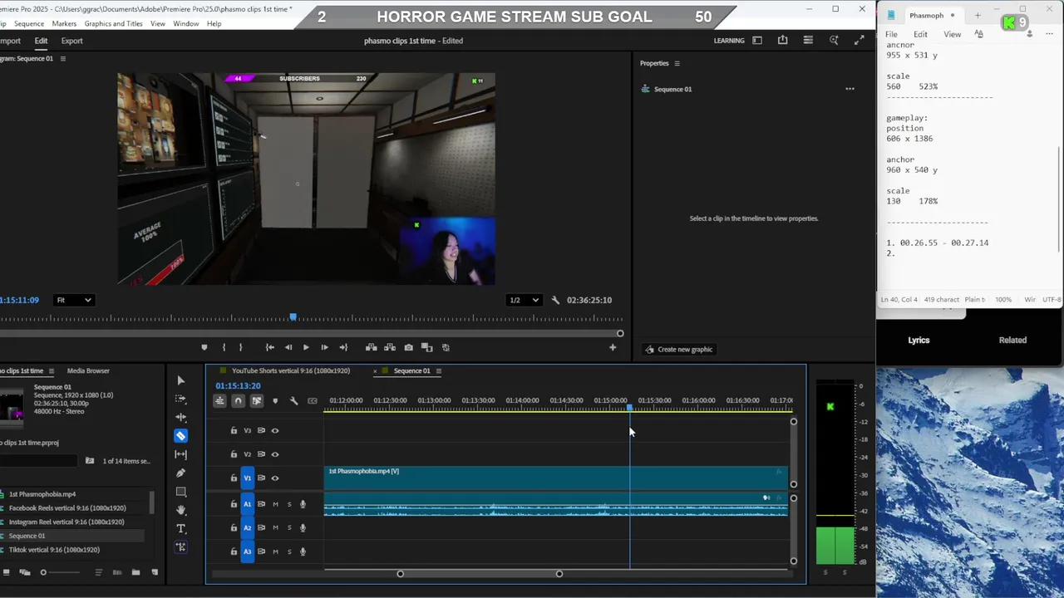Enable voice-over record on A3
The image size is (1064, 598).
[x=303, y=551]
